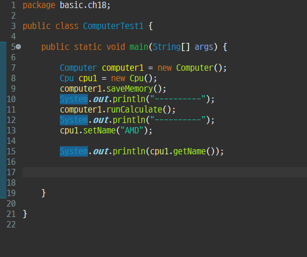307x257 pixels.
Task: Click the closing brace on line 19
Action: tap(44, 193)
